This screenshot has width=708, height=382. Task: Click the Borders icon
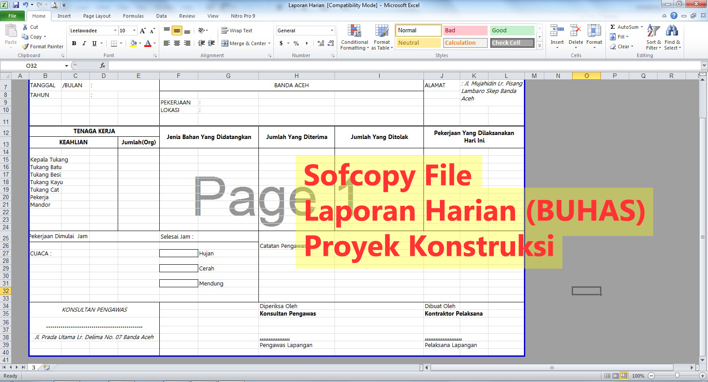[x=114, y=43]
